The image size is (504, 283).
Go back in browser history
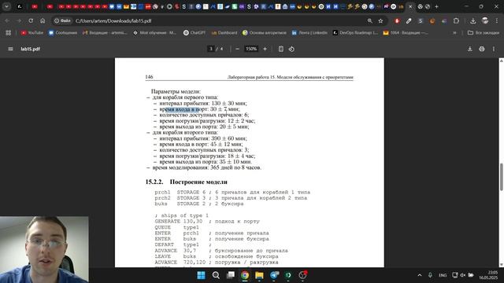point(7,21)
